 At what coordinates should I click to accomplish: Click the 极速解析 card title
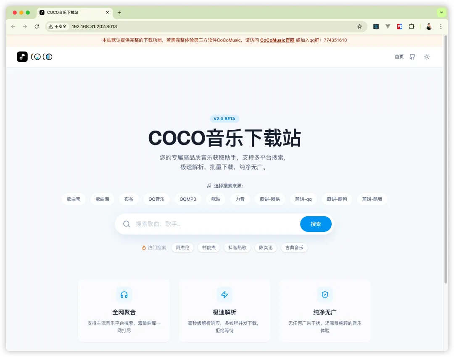click(224, 312)
